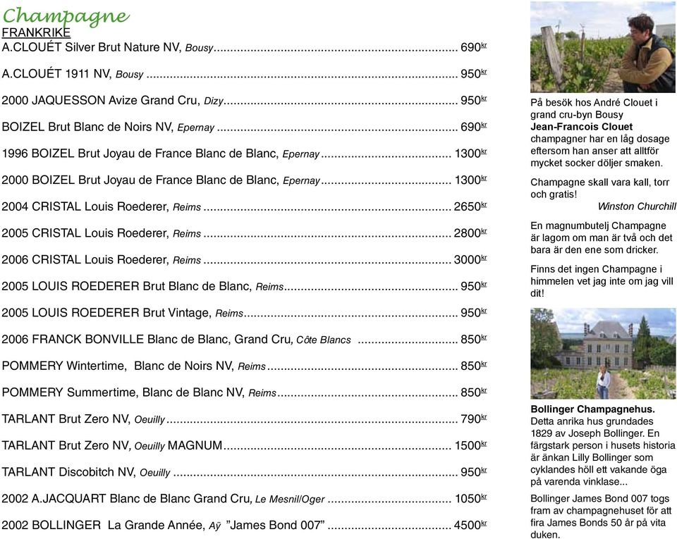Select A.CLOUÉT Silver Brut Nature NV line

click(x=245, y=47)
